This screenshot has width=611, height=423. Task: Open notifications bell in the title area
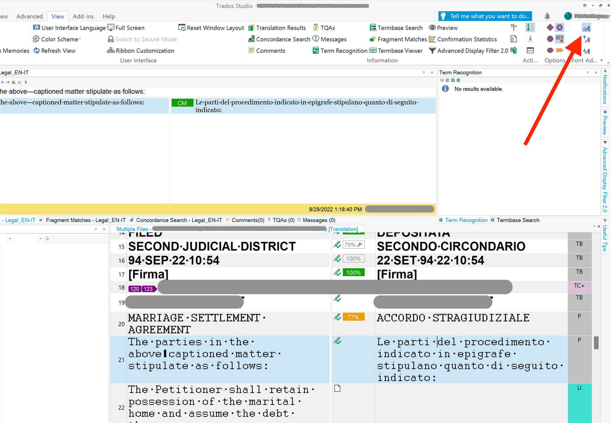547,16
